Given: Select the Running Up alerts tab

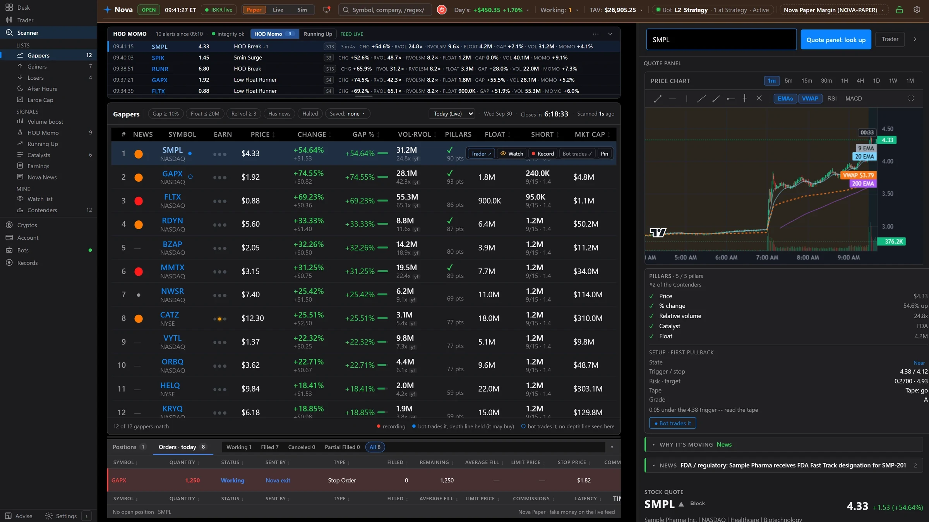Looking at the screenshot, I should (317, 34).
